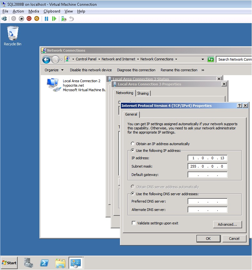This screenshot has width=252, height=270.
Task: Click Rename this connection
Action: click(179, 70)
